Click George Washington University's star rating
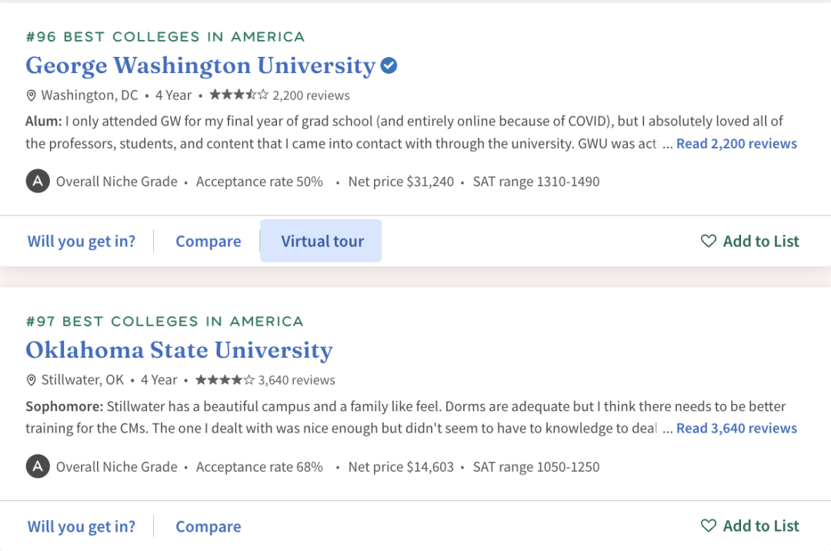Image resolution: width=831 pixels, height=551 pixels. tap(239, 95)
